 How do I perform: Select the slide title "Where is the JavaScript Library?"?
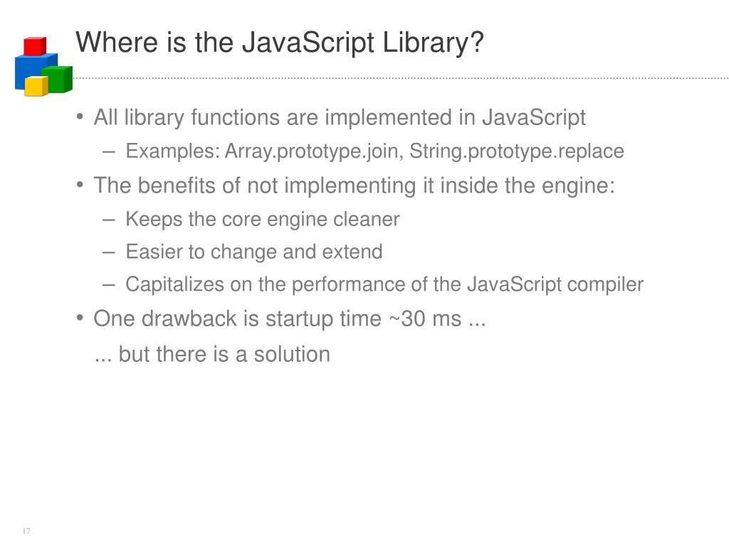(280, 43)
